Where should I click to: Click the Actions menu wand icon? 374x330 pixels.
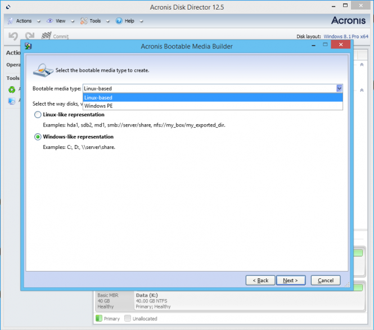click(x=10, y=21)
